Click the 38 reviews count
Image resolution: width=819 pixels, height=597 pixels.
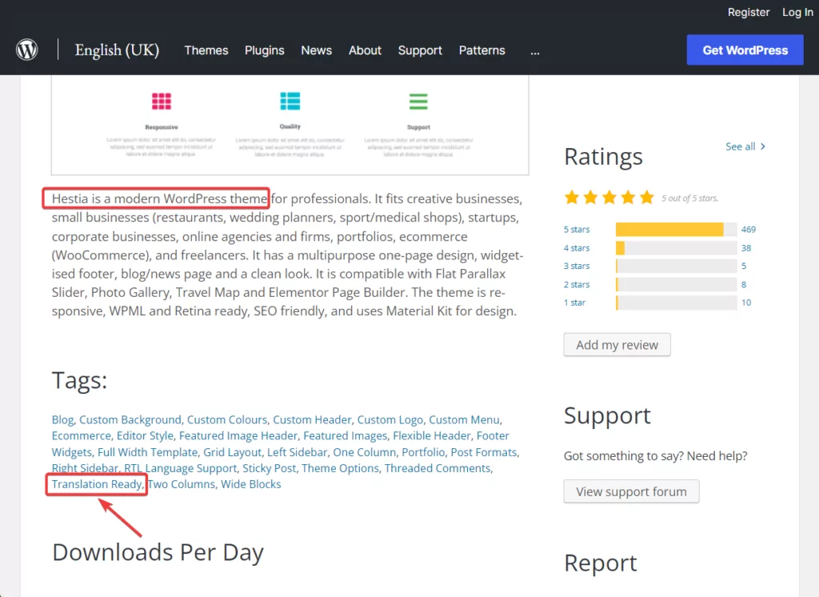(746, 248)
